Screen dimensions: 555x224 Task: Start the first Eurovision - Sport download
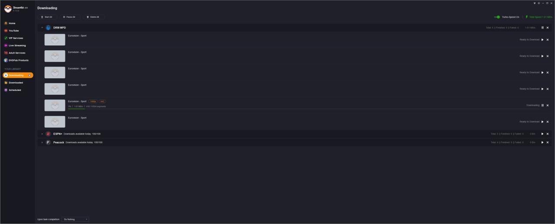542,40
